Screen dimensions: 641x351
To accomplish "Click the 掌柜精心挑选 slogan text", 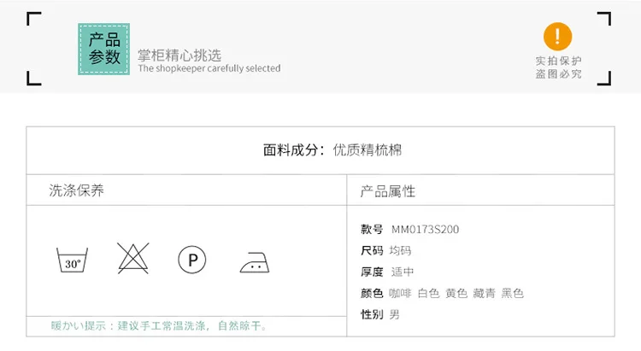I will click(179, 56).
